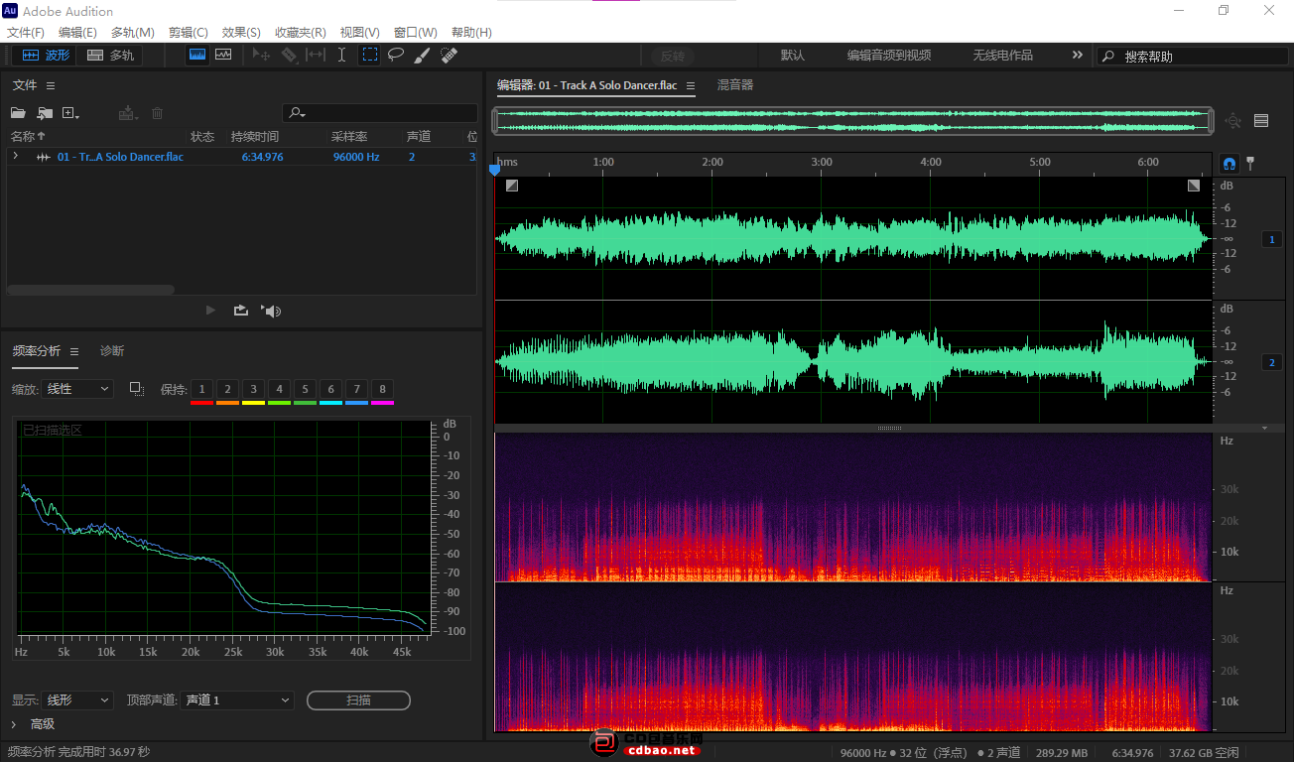
Task: Switch to the 波形 waveform editor view
Action: 46,56
